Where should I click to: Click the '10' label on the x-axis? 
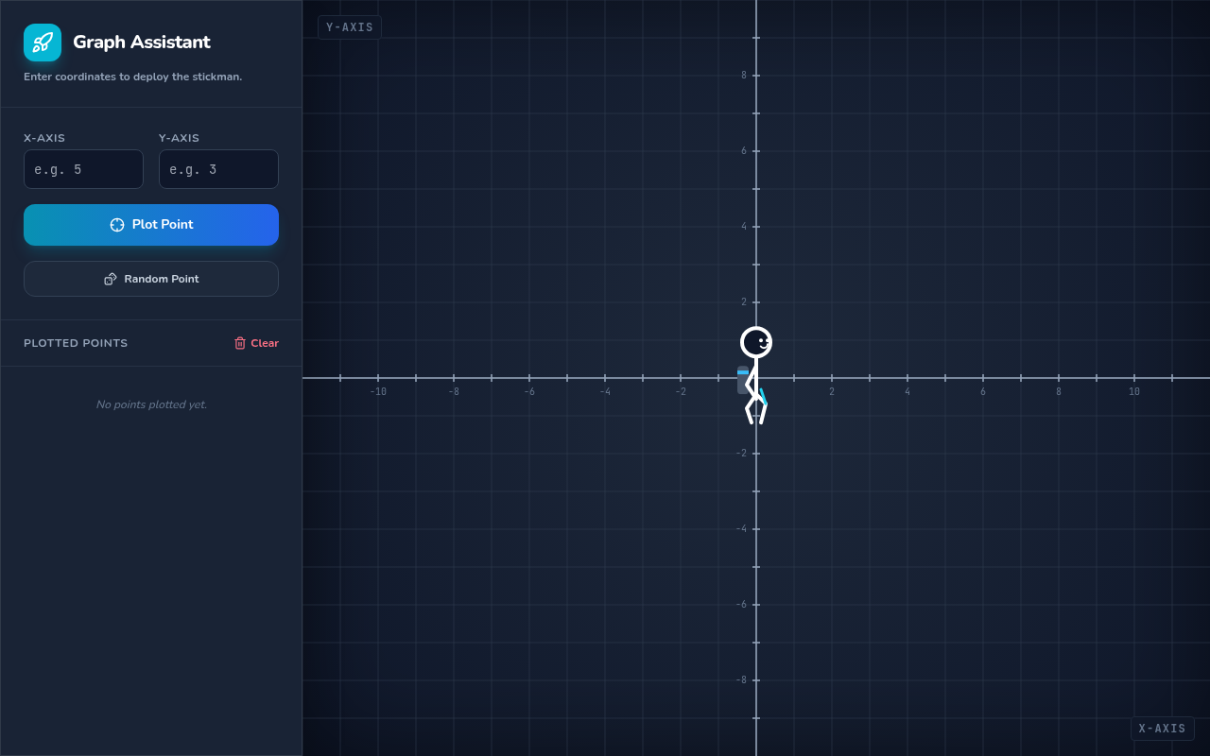[x=1134, y=391]
